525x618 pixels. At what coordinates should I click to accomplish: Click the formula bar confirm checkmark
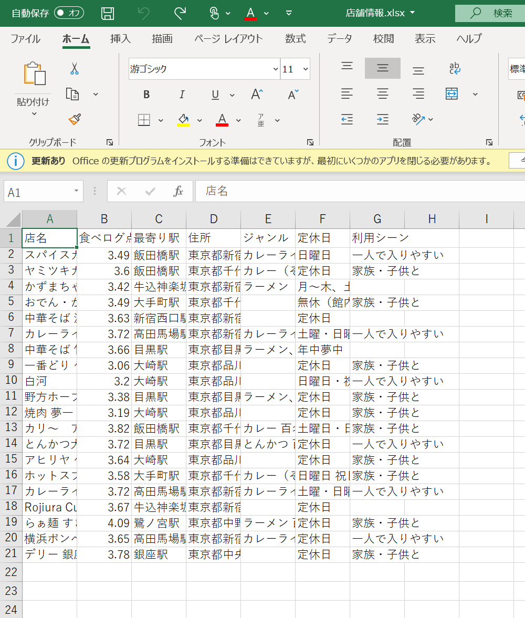pyautogui.click(x=150, y=192)
